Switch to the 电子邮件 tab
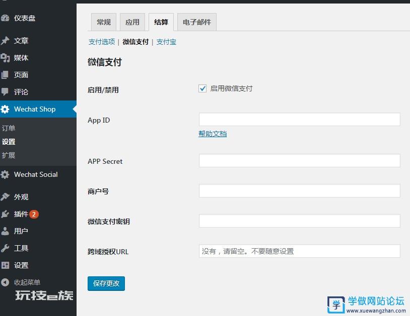The image size is (410, 316). (x=197, y=22)
